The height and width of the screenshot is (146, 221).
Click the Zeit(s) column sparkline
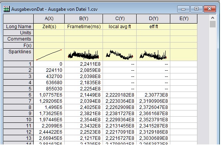click(49, 55)
